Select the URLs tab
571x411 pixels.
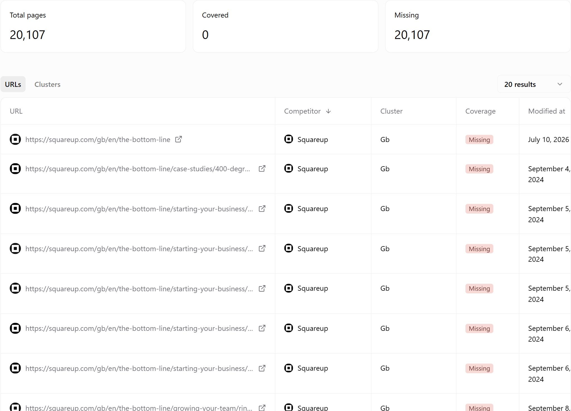click(x=13, y=84)
